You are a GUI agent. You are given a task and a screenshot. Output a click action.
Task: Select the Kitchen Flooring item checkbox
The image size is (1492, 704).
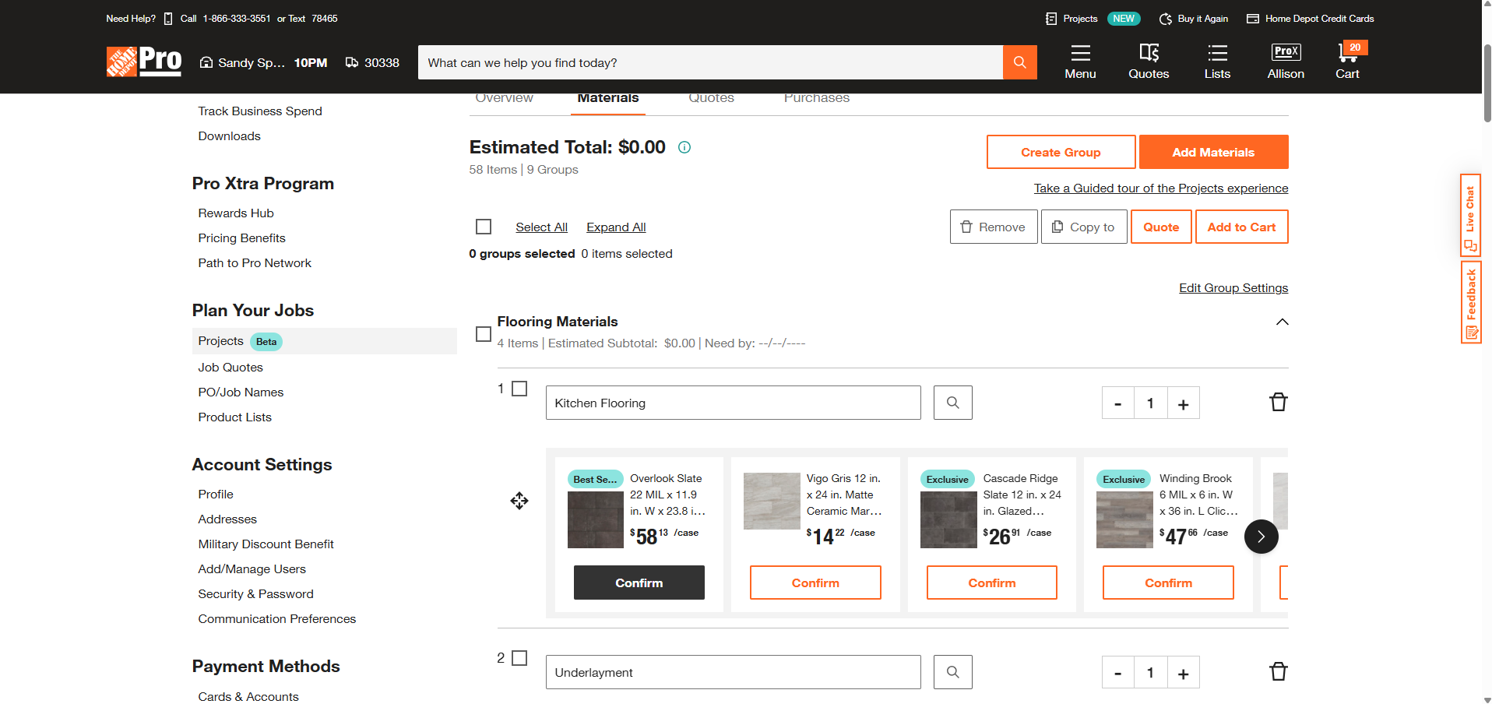(519, 389)
